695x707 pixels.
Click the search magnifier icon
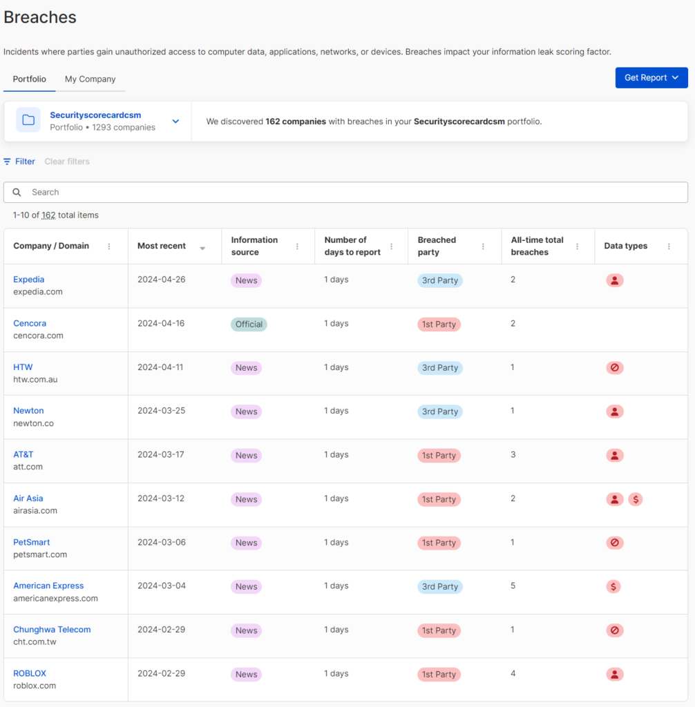17,193
